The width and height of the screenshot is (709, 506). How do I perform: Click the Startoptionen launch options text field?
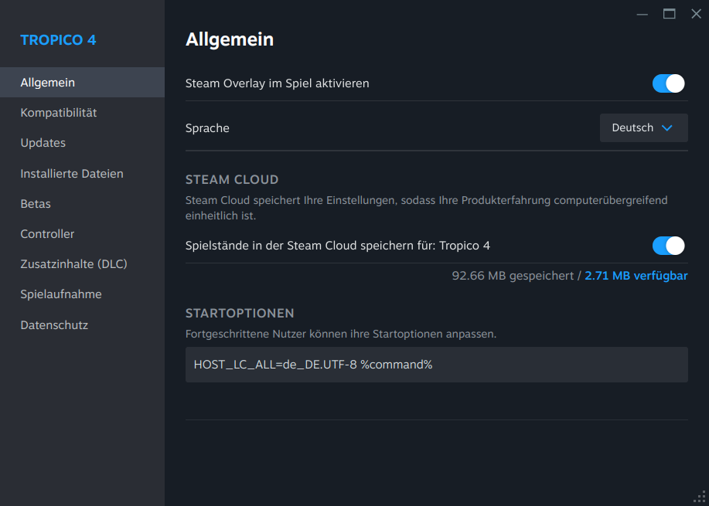point(436,365)
